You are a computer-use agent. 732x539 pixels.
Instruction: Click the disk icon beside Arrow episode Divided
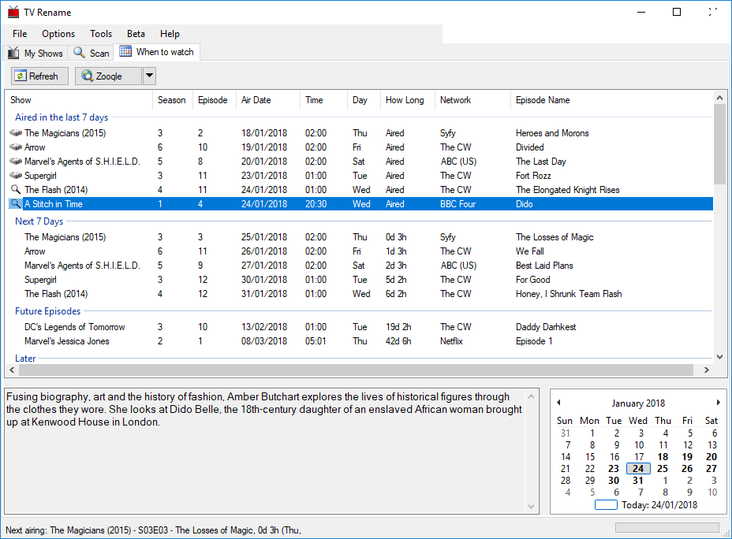tap(15, 147)
